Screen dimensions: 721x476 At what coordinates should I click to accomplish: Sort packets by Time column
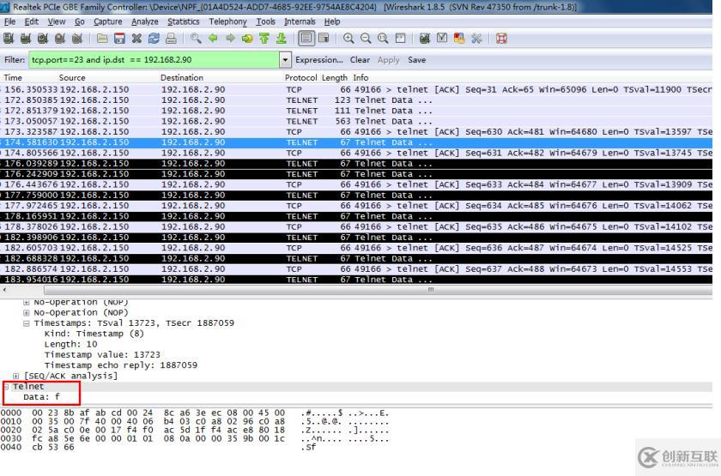pyautogui.click(x=13, y=78)
